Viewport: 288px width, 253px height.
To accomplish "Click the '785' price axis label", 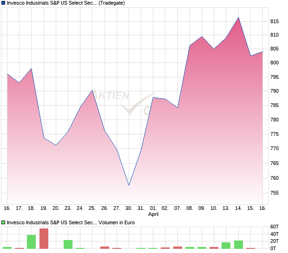I will point(274,105).
